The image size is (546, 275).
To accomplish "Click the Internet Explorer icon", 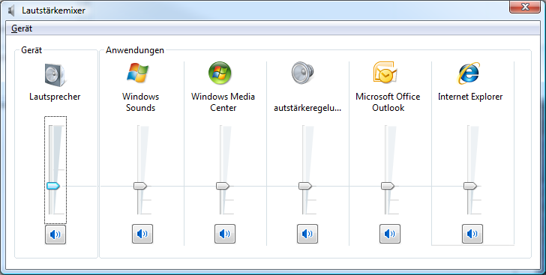I will click(469, 73).
